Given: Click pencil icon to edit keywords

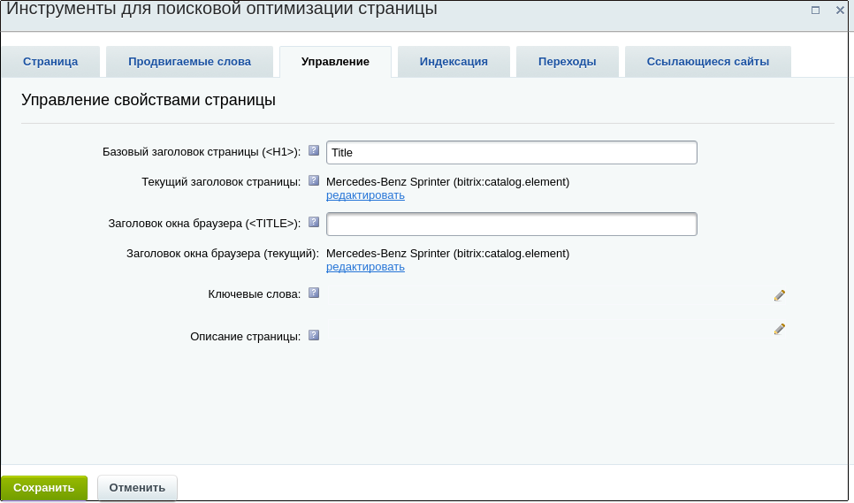Looking at the screenshot, I should pyautogui.click(x=779, y=295).
